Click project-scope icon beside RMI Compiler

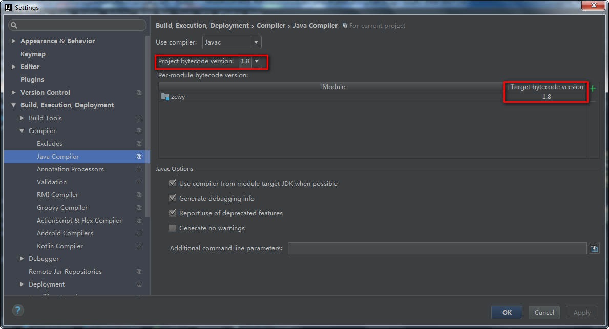pyautogui.click(x=139, y=195)
